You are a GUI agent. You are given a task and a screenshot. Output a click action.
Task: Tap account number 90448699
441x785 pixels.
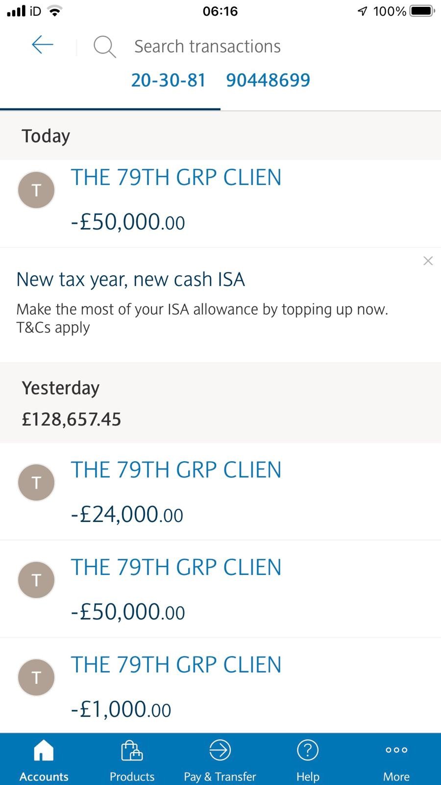click(268, 80)
